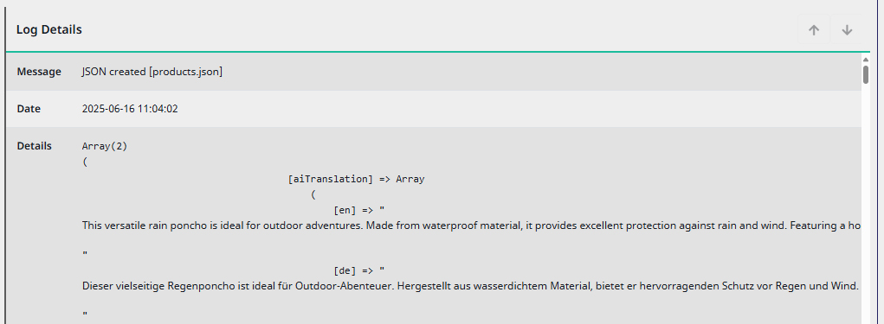Click the scrollbar track below the thumb
This screenshot has height=324, width=884.
866,202
